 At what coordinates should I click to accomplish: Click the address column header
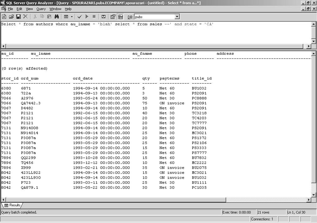pyautogui.click(x=225, y=54)
